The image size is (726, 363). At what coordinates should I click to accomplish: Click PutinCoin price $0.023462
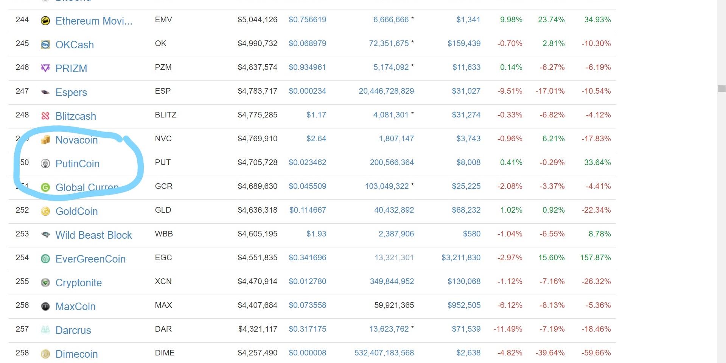point(307,162)
